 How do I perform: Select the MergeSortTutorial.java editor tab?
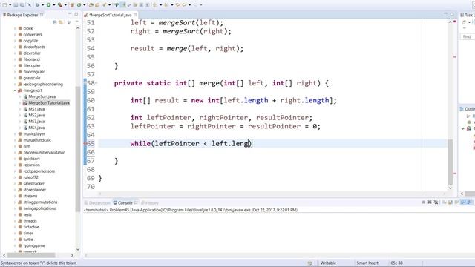111,15
